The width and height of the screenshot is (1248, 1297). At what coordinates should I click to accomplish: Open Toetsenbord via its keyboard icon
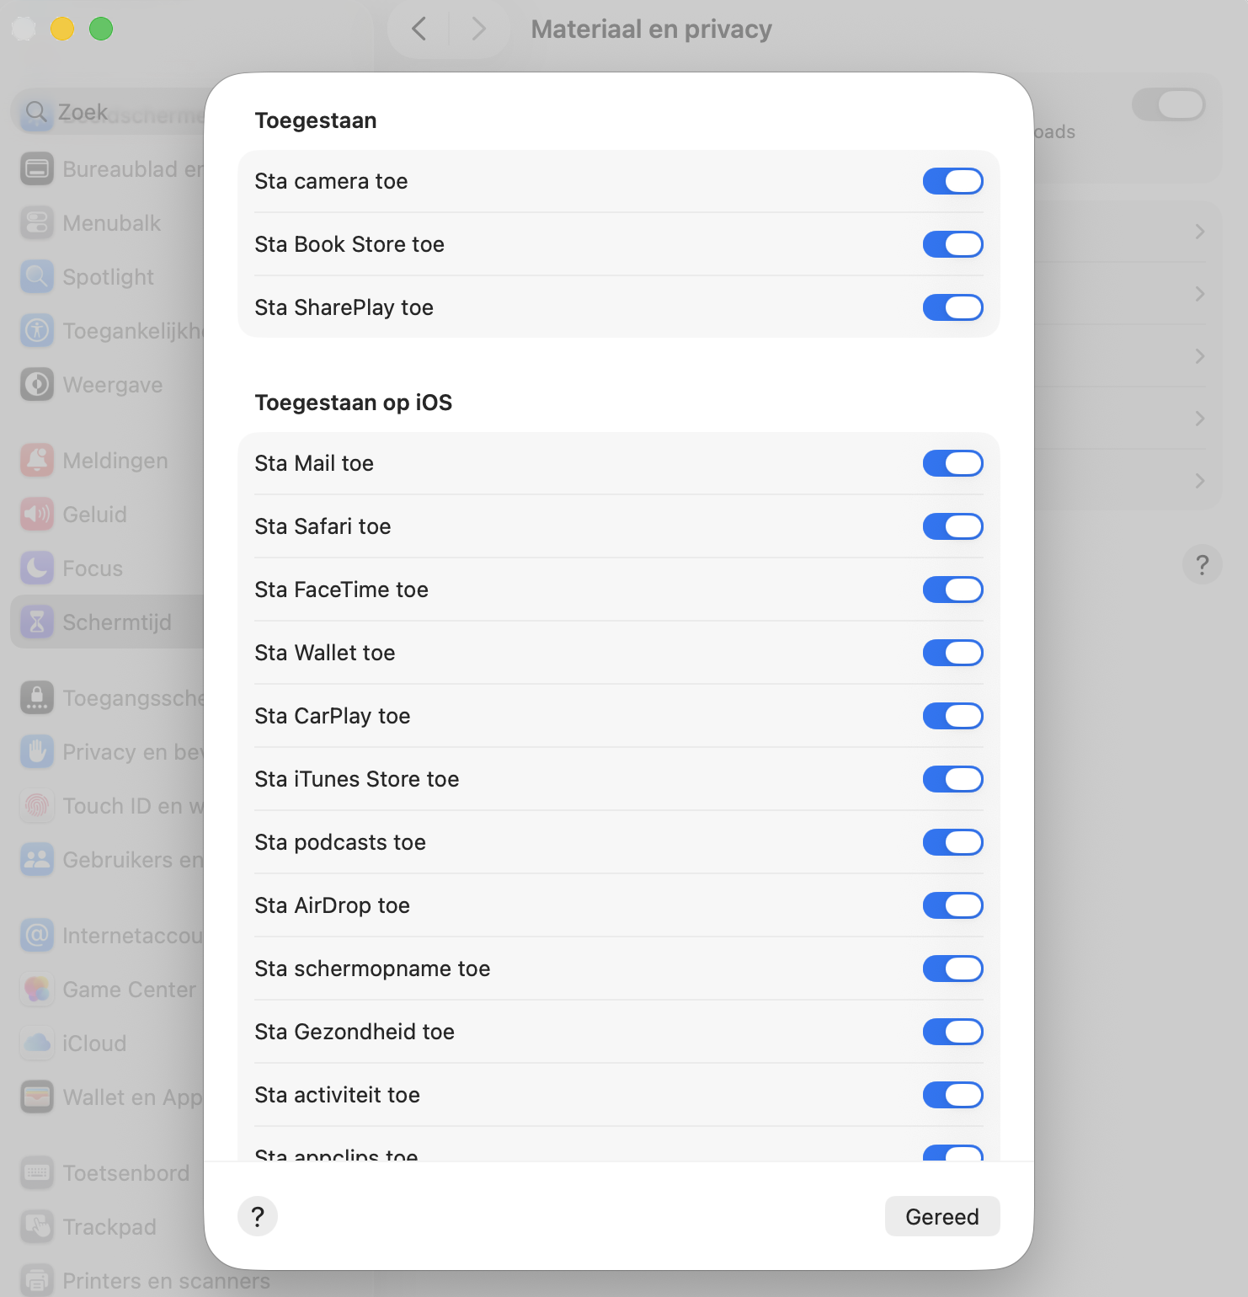36,1172
